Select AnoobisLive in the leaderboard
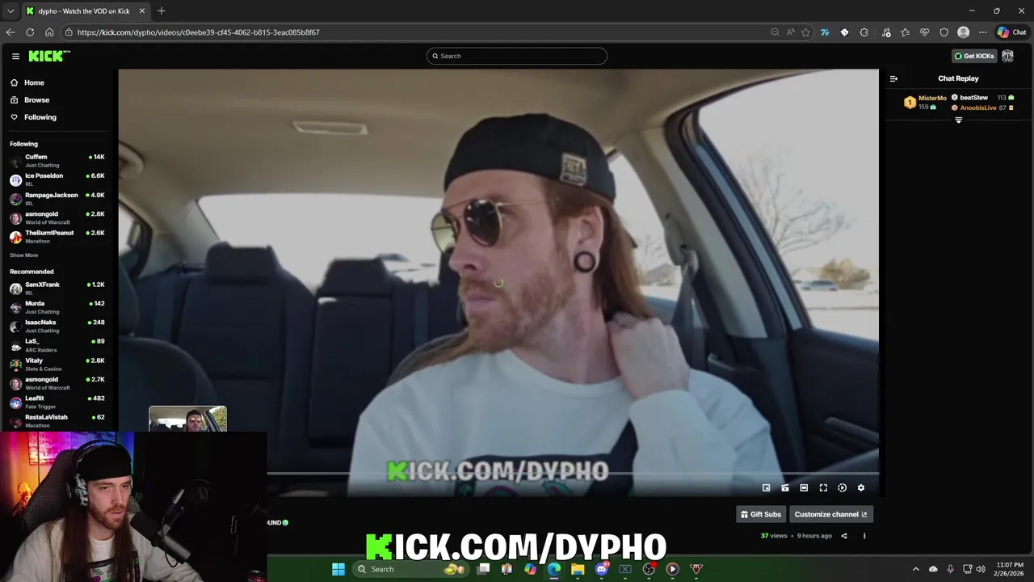1034x582 pixels. tap(982, 108)
